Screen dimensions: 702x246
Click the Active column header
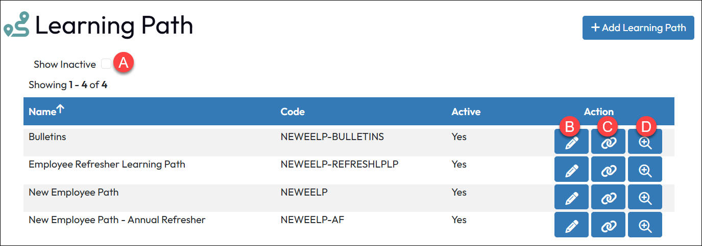466,112
